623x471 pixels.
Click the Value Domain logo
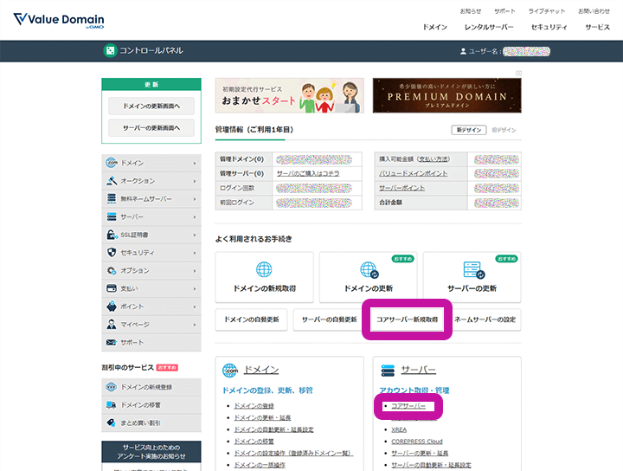pyautogui.click(x=57, y=20)
